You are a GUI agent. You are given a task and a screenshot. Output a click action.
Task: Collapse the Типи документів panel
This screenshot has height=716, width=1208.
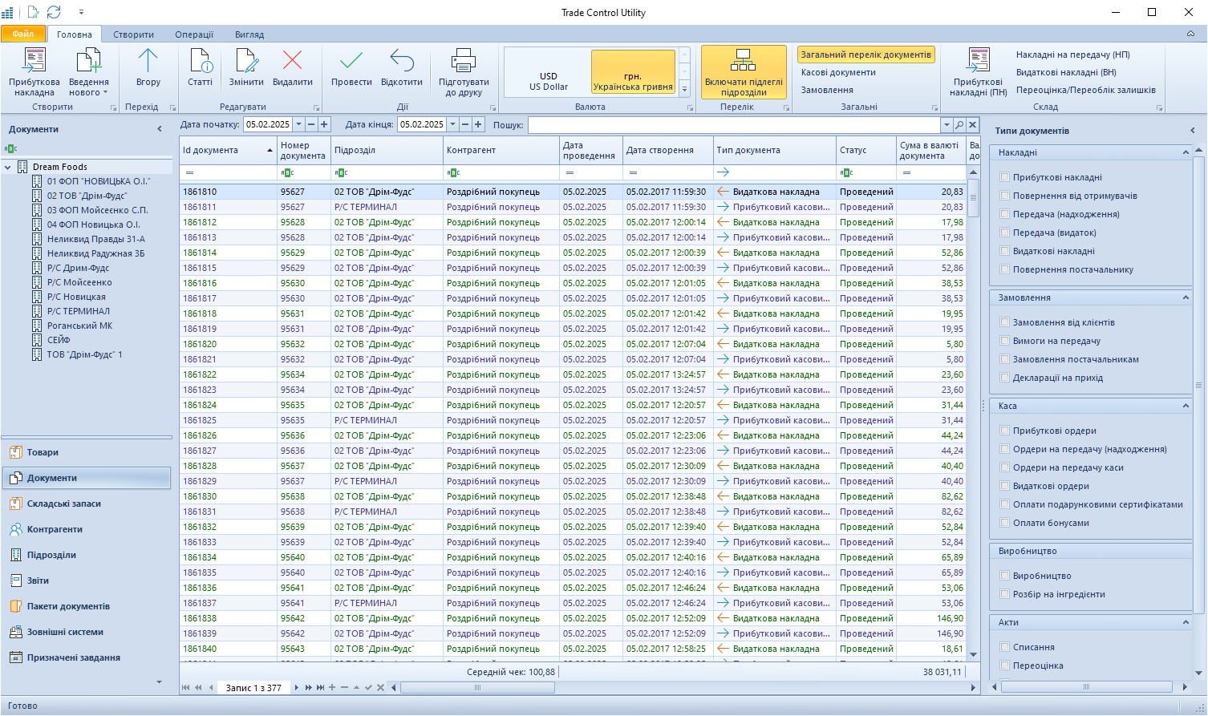pos(1193,131)
